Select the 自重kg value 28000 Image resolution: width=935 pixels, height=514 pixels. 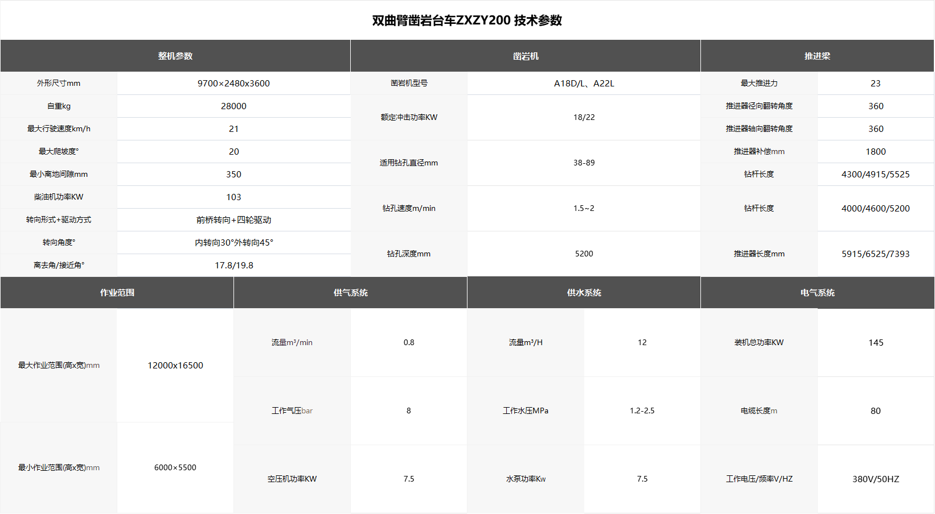(x=233, y=106)
